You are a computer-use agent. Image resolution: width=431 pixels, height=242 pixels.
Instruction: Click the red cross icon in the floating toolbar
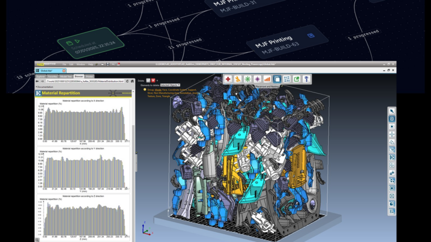coord(228,79)
